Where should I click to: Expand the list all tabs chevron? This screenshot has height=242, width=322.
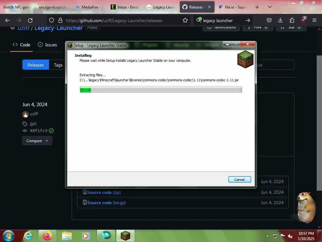(x=270, y=7)
